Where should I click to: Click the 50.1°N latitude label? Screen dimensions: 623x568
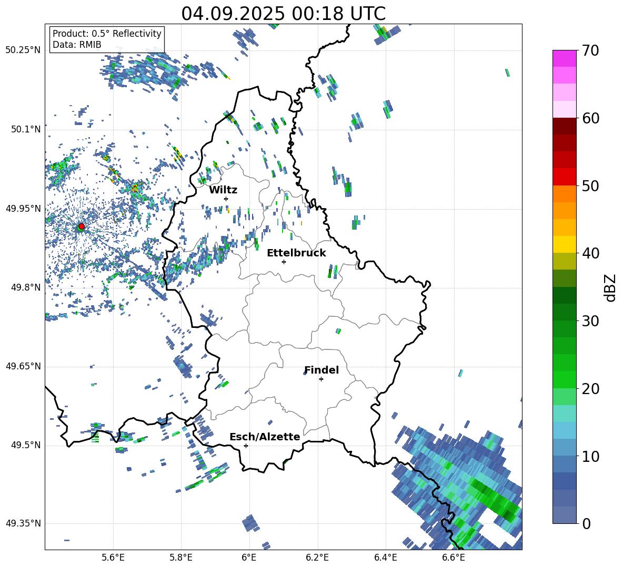click(x=25, y=129)
